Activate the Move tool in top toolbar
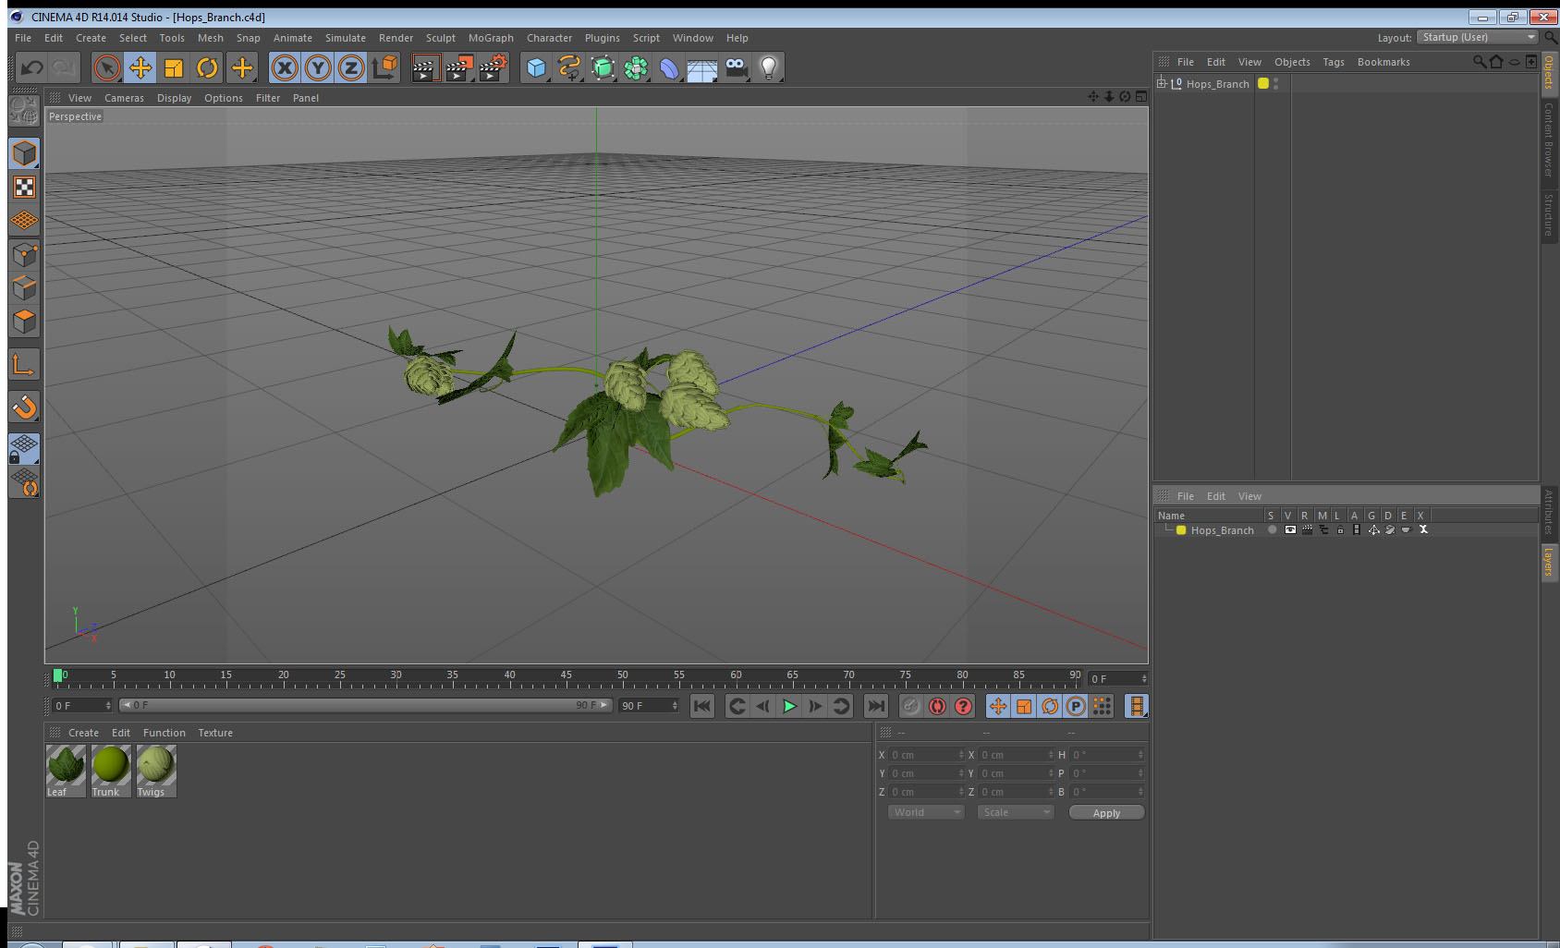The width and height of the screenshot is (1560, 948). pyautogui.click(x=140, y=67)
